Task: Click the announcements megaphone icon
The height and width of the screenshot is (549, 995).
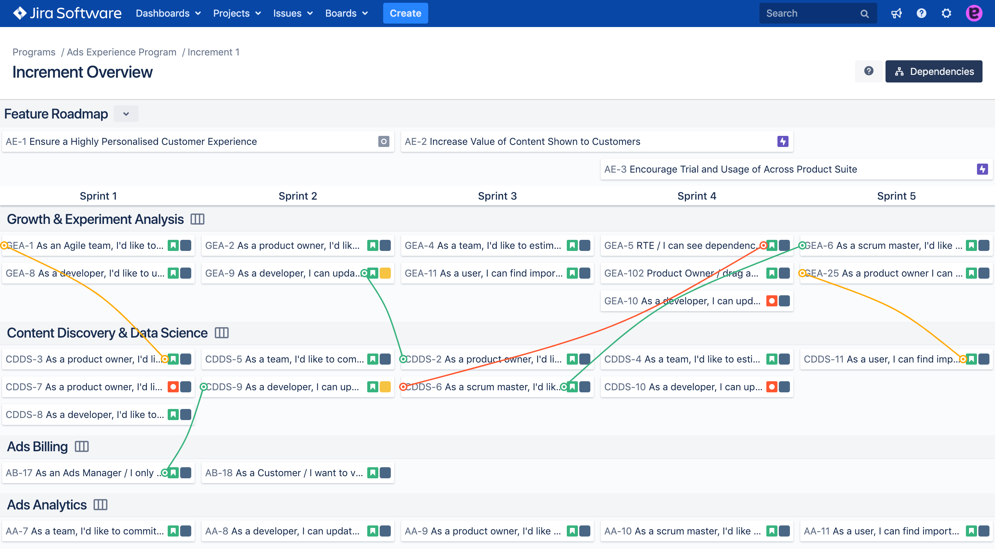Action: (x=897, y=13)
